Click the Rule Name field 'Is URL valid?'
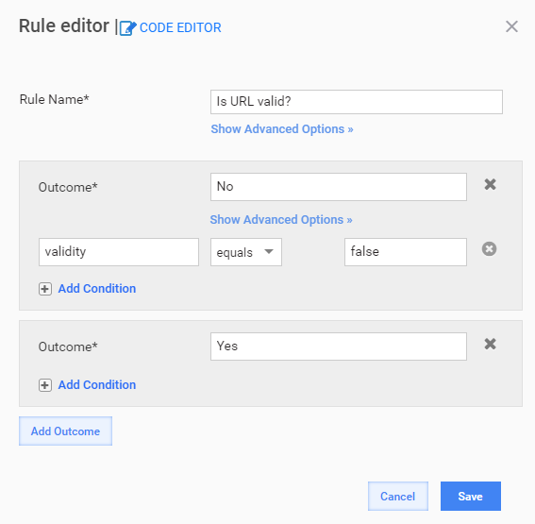The width and height of the screenshot is (535, 524). pyautogui.click(x=357, y=102)
